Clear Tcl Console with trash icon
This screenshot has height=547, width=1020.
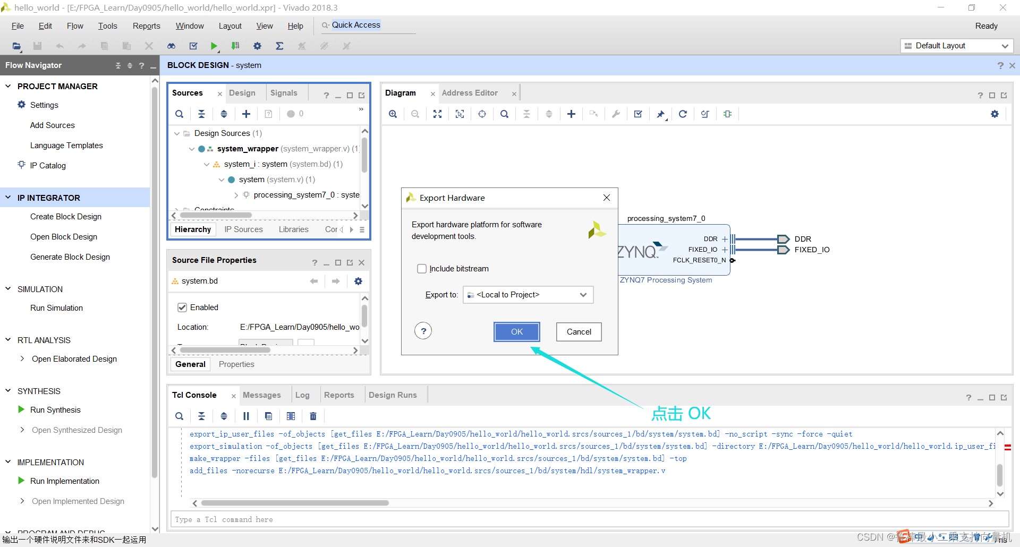313,416
